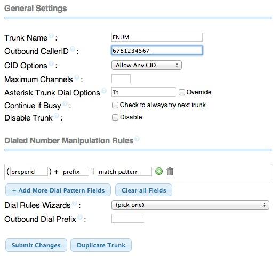Click the Dialed Number Manipulation Rules heading
The width and height of the screenshot is (279, 256).
tap(69, 141)
